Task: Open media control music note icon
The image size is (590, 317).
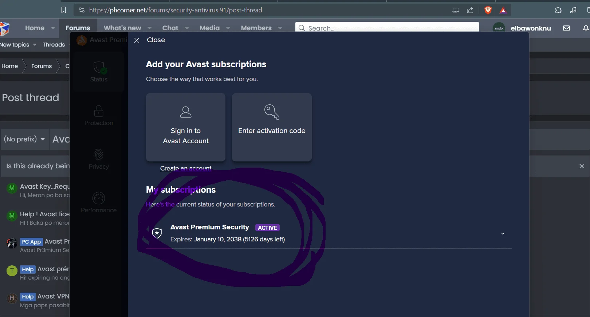Action: (573, 10)
